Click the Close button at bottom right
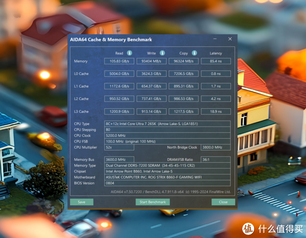This screenshot has height=238, width=306. (223, 202)
